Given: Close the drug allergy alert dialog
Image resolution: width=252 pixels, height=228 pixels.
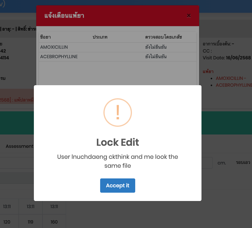Looking at the screenshot, I should (189, 16).
